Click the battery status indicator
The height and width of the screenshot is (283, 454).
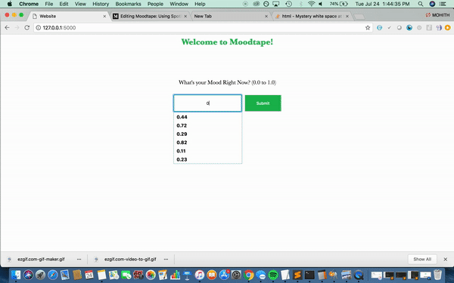[x=338, y=4]
